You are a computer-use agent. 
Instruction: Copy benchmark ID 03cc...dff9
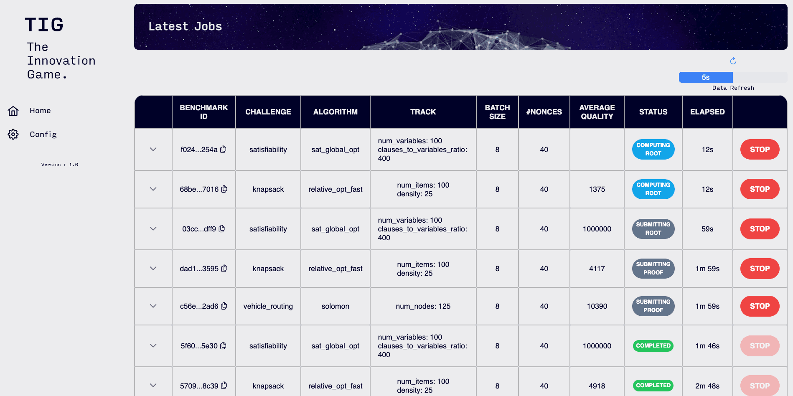(x=222, y=228)
